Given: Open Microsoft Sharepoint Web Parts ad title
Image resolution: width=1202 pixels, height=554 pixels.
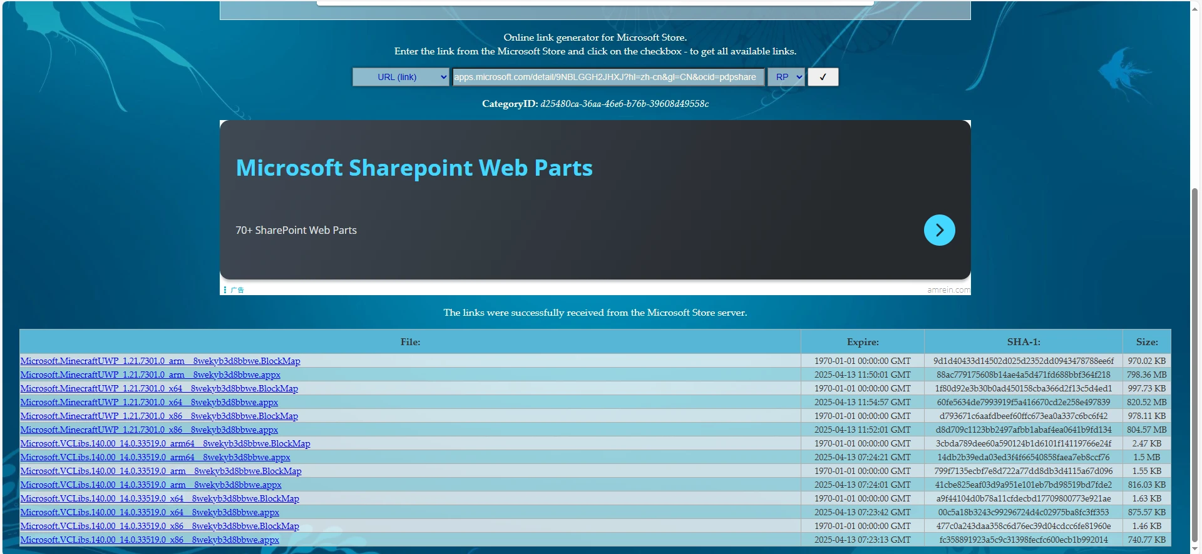Looking at the screenshot, I should [414, 168].
